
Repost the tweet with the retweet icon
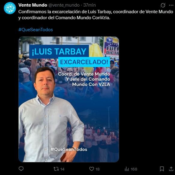tap(56, 169)
